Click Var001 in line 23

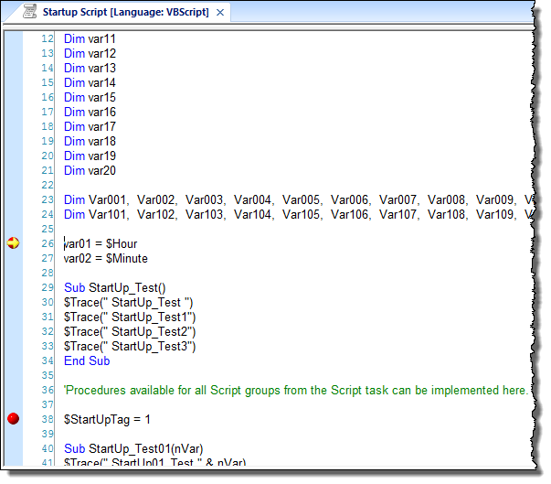tap(107, 199)
